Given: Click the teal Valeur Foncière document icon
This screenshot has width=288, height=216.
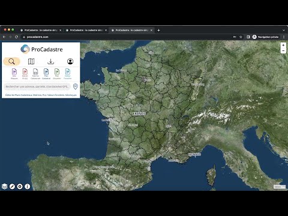Looking at the screenshot, I should coord(68,71).
